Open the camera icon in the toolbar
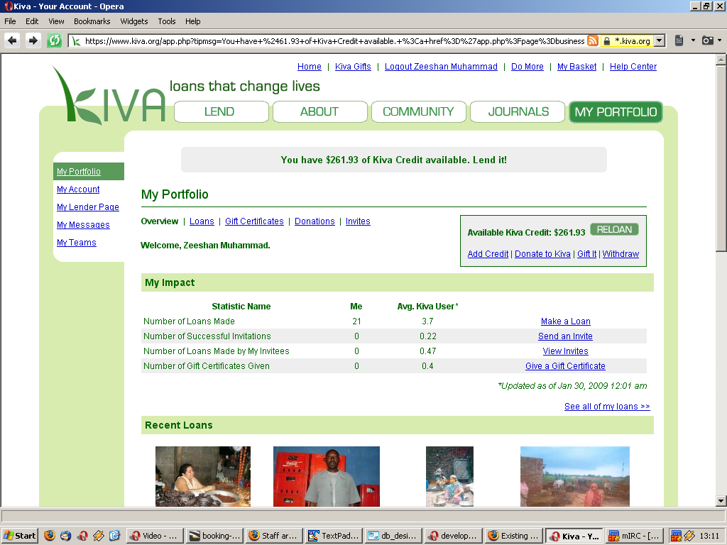Screen dimensions: 727x545 click(707, 40)
